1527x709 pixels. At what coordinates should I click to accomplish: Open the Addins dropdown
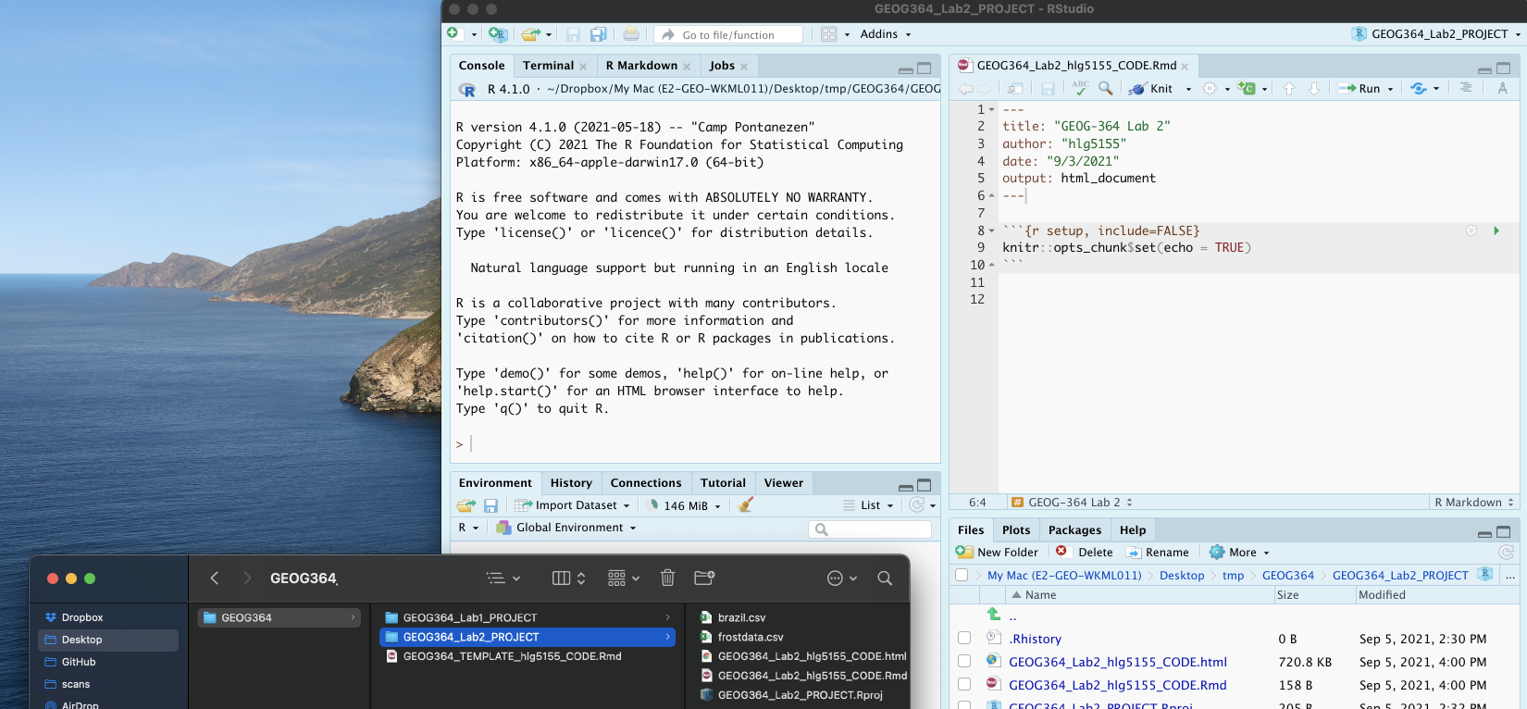pyautogui.click(x=886, y=34)
